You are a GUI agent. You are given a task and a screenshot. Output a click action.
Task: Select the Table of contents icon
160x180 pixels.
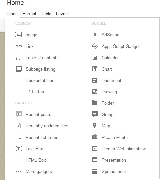[19, 58]
